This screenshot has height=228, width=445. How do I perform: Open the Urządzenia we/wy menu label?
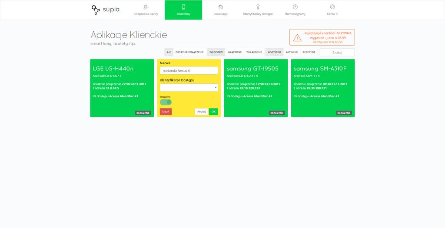[146, 14]
